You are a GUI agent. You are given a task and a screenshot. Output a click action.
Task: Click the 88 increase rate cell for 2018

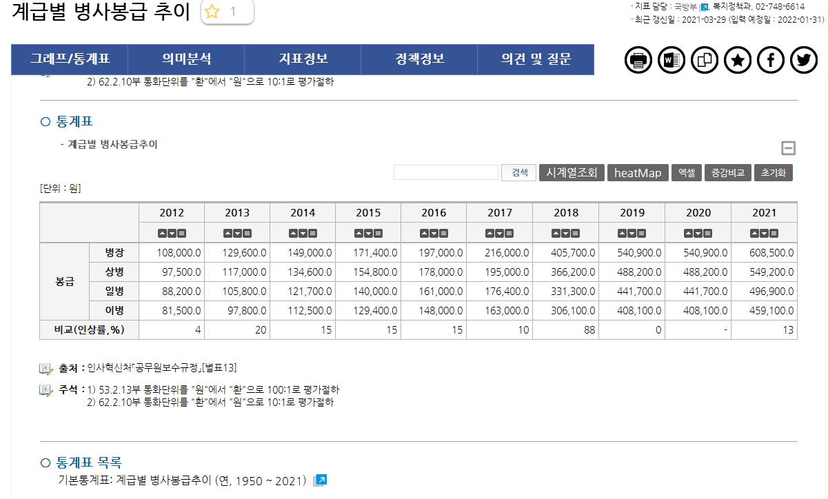coord(566,330)
